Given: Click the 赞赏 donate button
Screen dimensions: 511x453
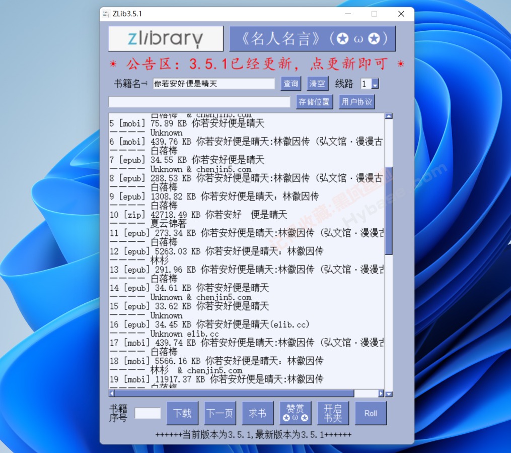Looking at the screenshot, I should pyautogui.click(x=295, y=413).
